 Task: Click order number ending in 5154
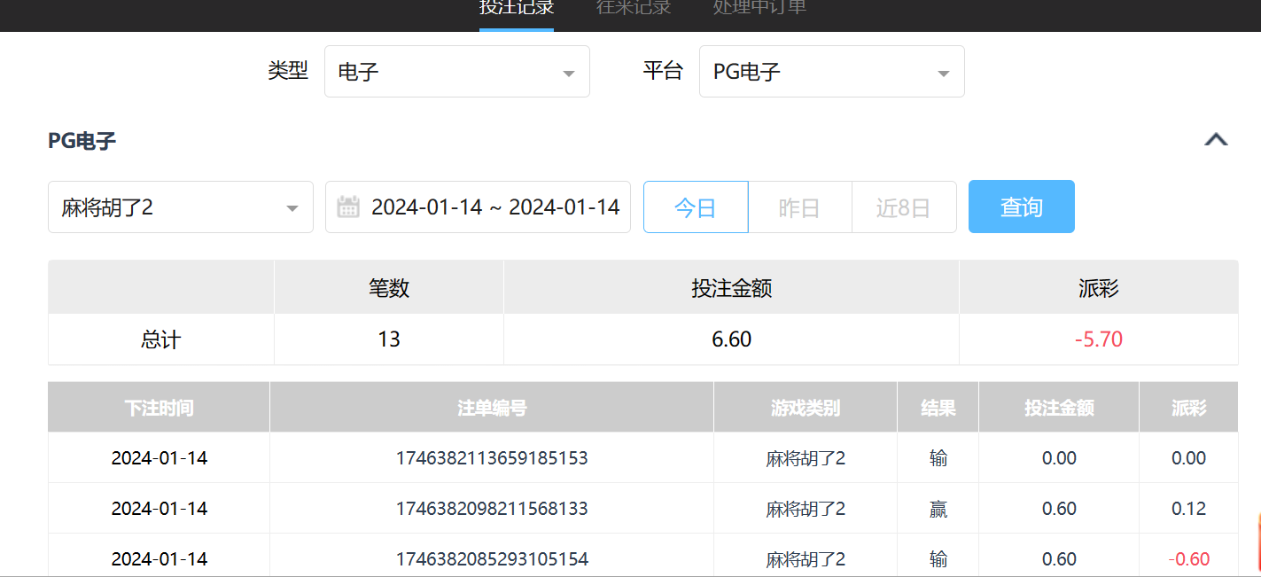click(x=491, y=559)
